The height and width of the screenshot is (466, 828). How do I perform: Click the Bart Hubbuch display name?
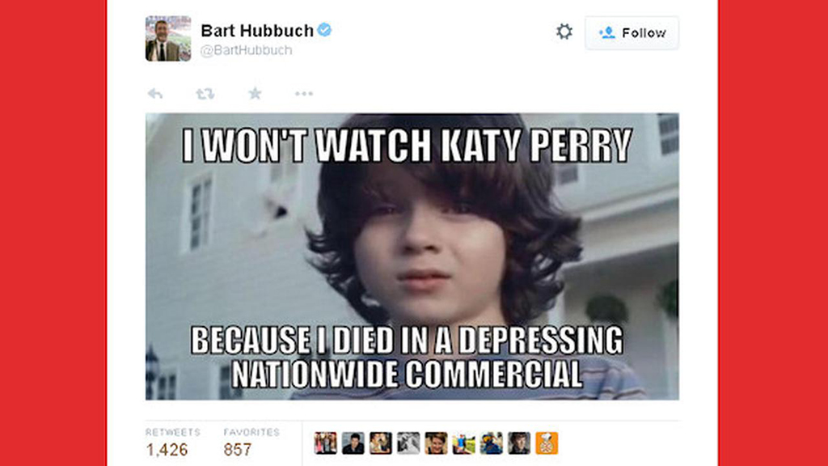257,31
